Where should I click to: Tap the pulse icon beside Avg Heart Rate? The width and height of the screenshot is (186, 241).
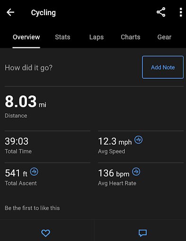click(136, 172)
